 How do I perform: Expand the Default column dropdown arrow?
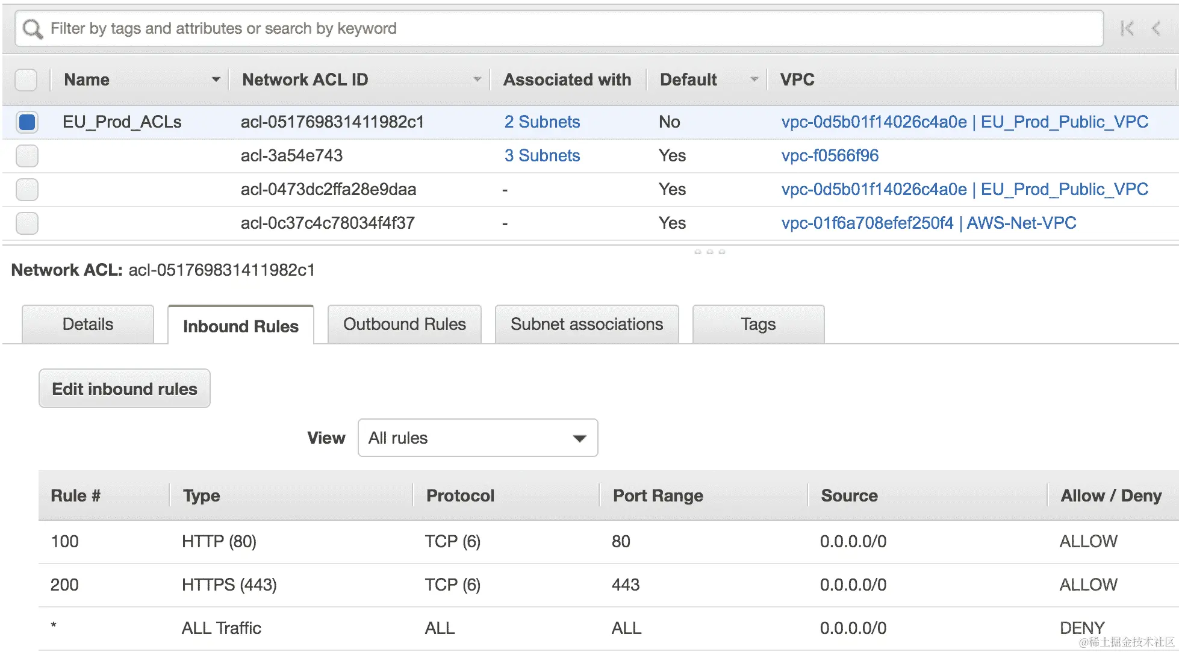(754, 79)
